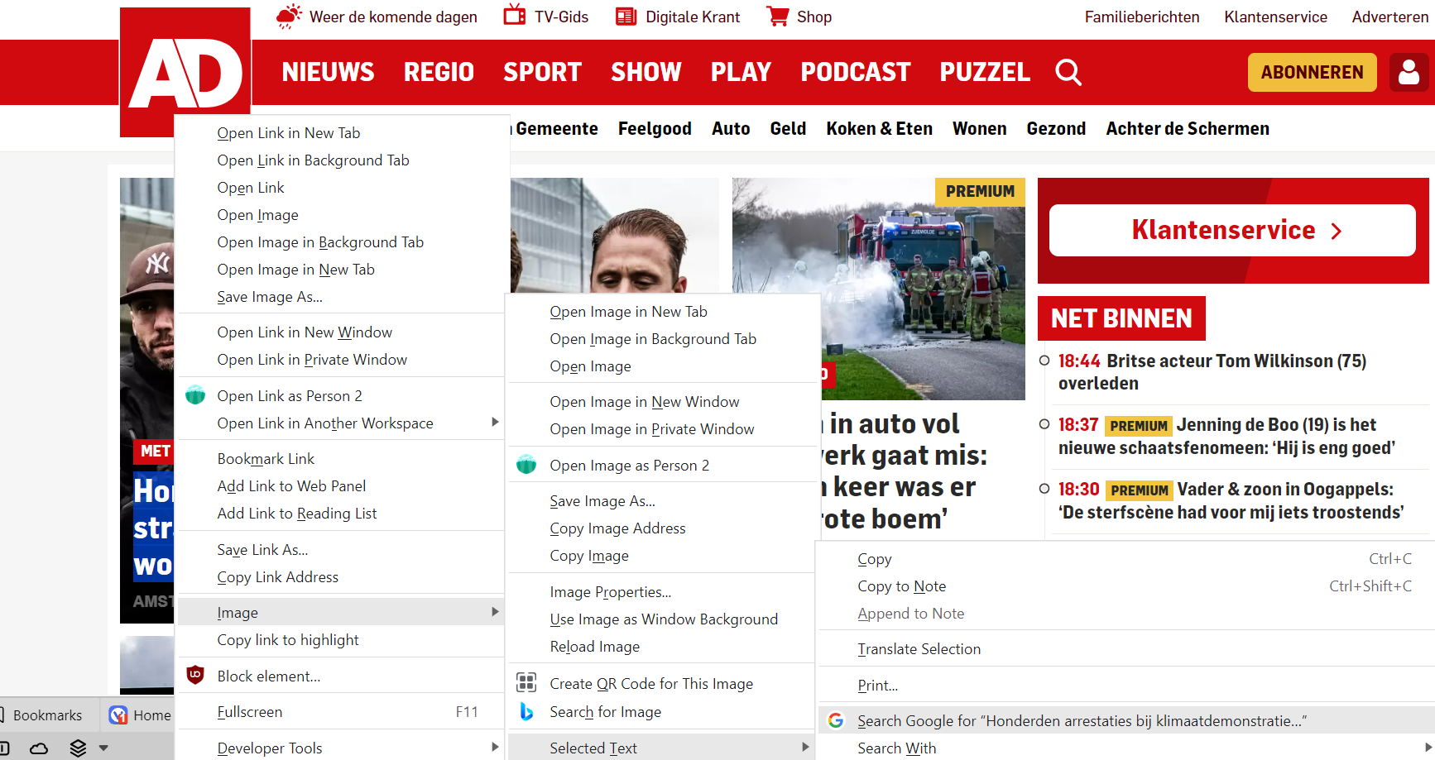
Task: Open Jenning de Boo schaatsfenomeen article
Action: click(x=1226, y=436)
